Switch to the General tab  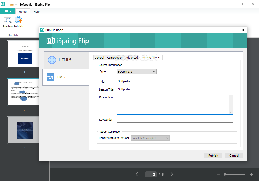coord(99,57)
